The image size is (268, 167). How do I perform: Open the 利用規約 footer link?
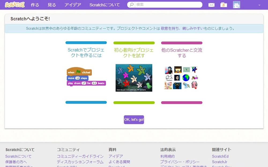click(167, 156)
